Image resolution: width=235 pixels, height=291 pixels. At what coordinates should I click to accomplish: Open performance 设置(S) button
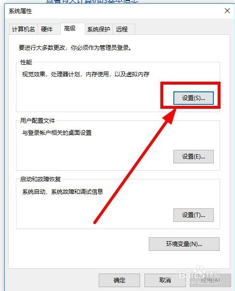[194, 98]
